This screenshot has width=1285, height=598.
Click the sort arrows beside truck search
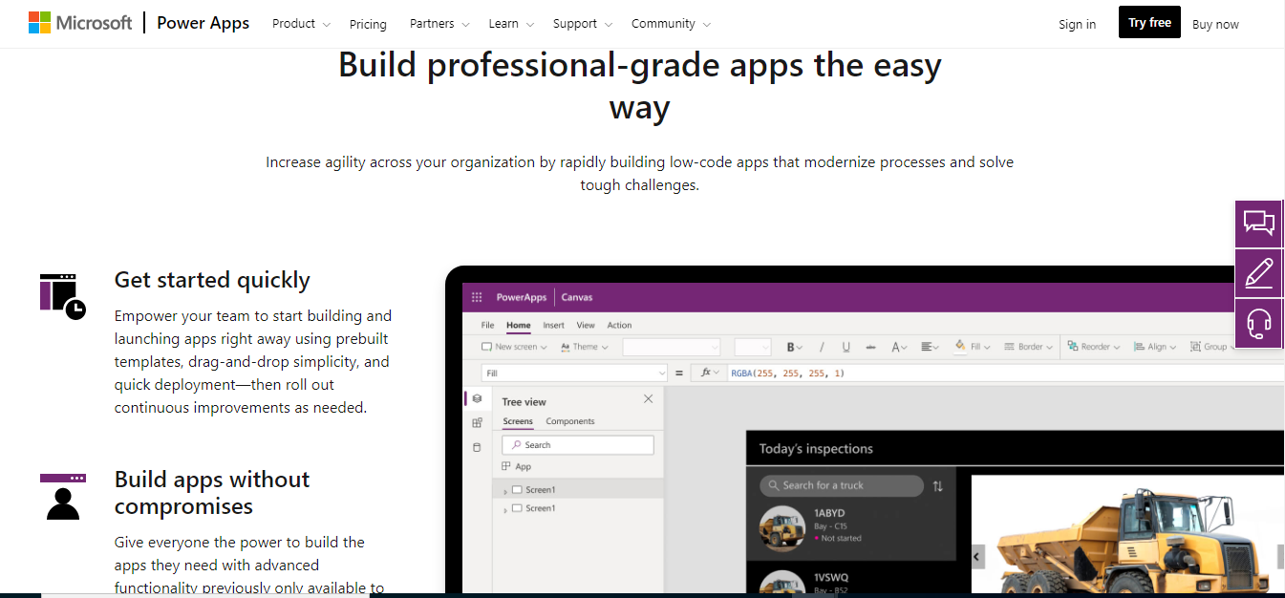coord(937,486)
